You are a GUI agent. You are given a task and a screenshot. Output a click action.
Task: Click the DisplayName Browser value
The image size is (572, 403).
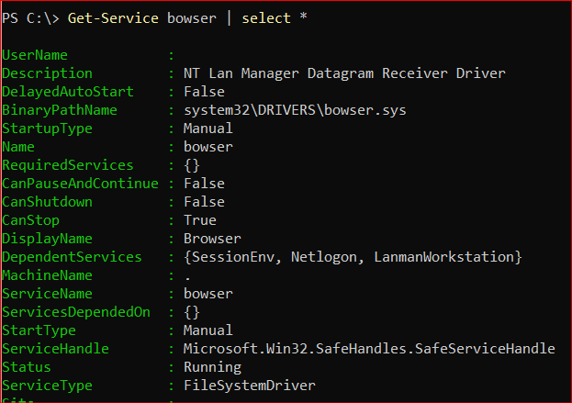(x=208, y=239)
